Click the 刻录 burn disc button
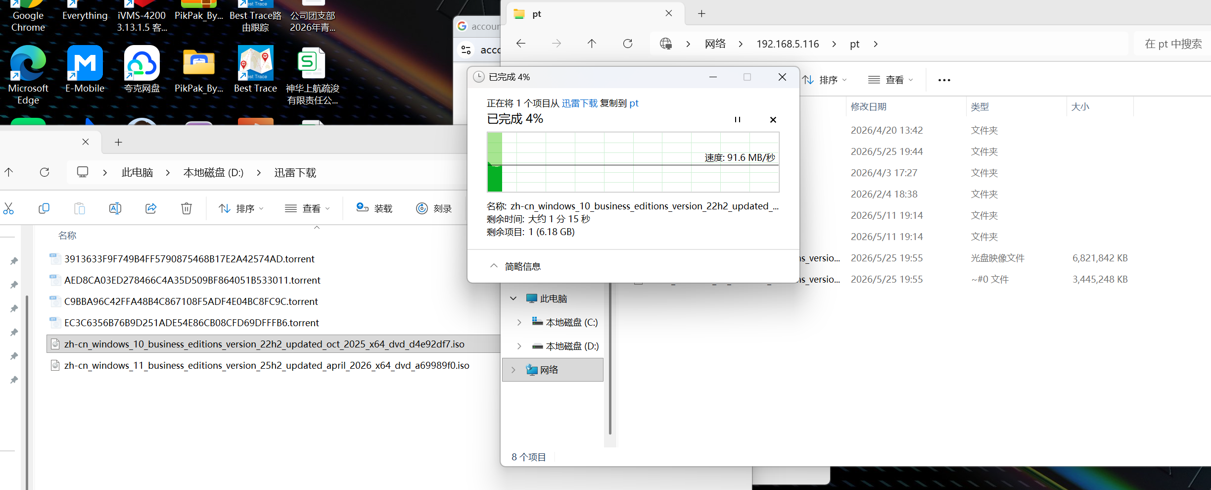This screenshot has width=1211, height=490. pyautogui.click(x=434, y=208)
